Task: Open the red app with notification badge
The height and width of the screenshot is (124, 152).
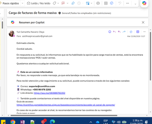Action: coord(43,121)
